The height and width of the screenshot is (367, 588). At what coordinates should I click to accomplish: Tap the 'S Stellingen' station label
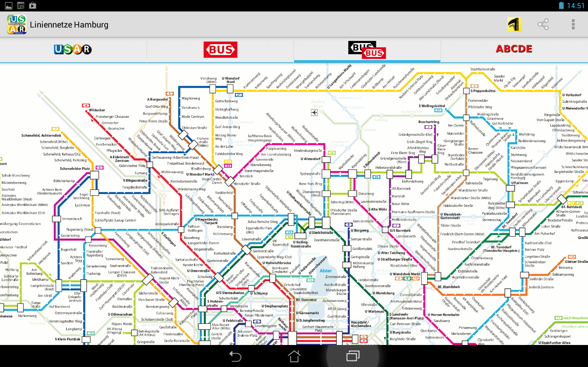coord(169,239)
